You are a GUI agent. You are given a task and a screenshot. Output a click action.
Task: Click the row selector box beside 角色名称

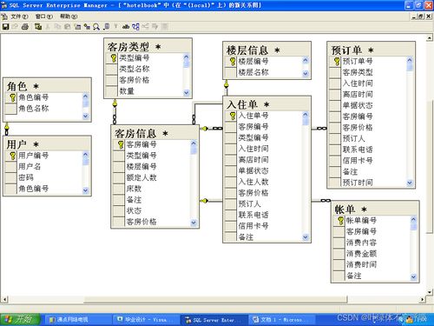click(10, 109)
